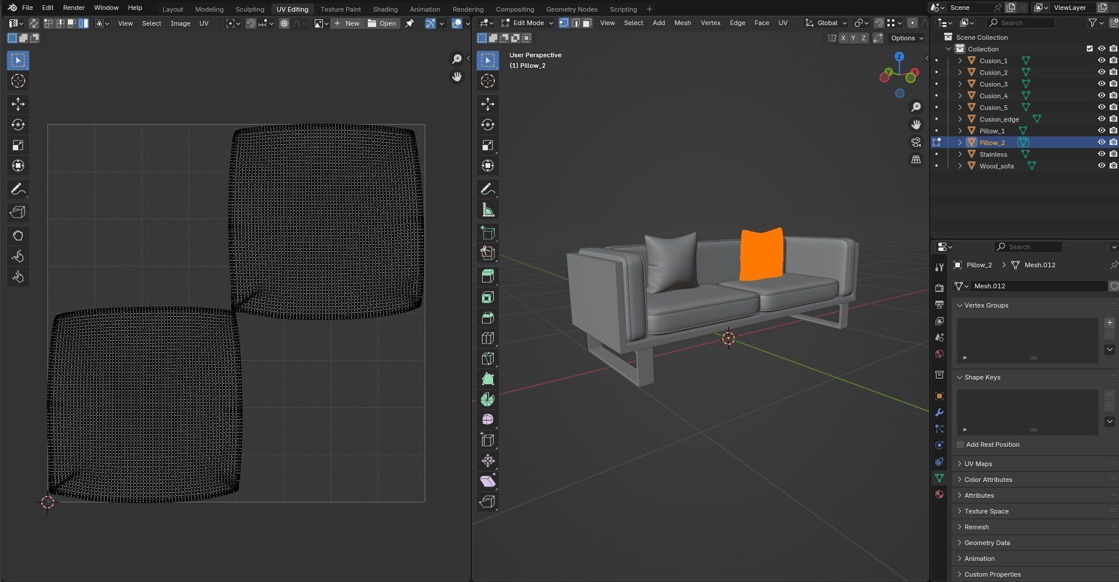The height and width of the screenshot is (582, 1119).
Task: Disable Stainless in renders with camera icon
Action: (x=1113, y=154)
